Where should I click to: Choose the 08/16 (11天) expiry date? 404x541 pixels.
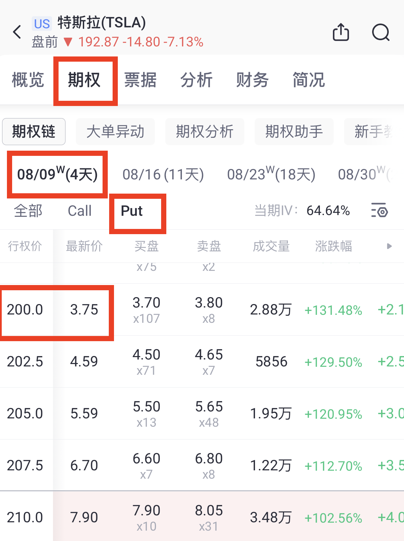coord(163,174)
